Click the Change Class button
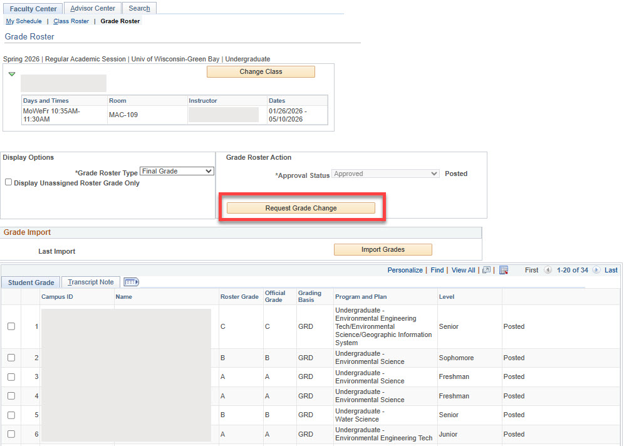This screenshot has width=624, height=446. 261,71
